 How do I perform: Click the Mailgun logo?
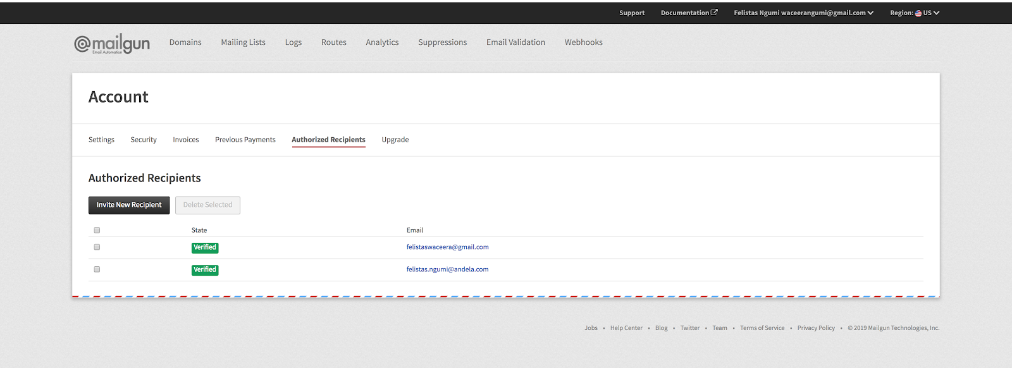pos(112,43)
